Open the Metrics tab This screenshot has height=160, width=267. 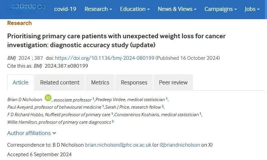click(x=100, y=82)
